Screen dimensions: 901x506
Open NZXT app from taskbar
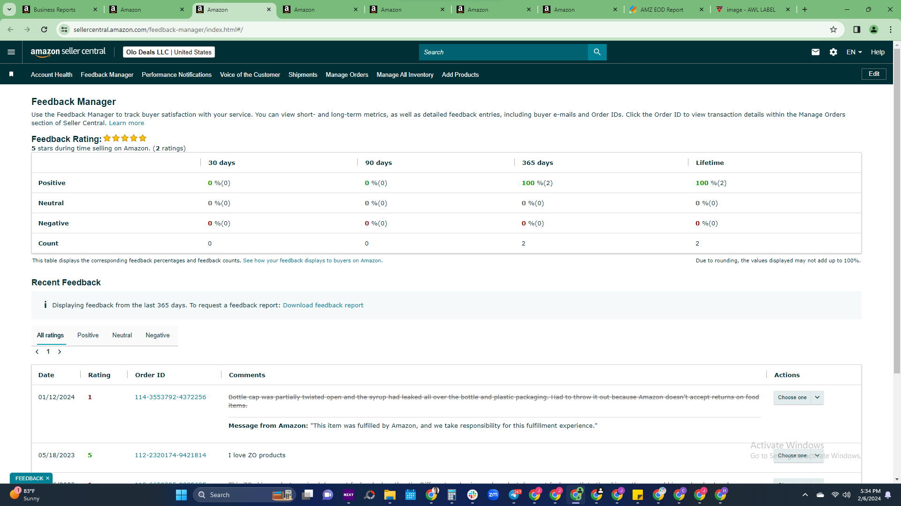(x=349, y=495)
